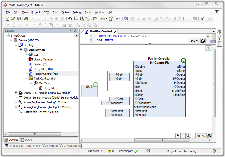Collapse the Application tree node
Image resolution: width=225 pixels, height=157 pixels.
(21, 50)
